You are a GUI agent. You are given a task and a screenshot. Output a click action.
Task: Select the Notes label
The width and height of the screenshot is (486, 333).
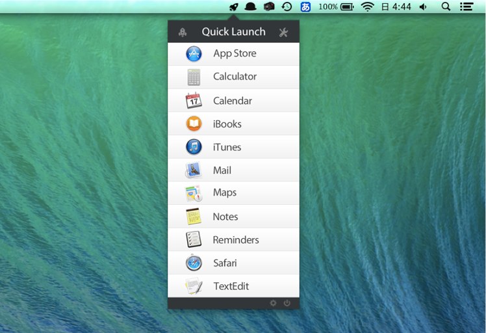pyautogui.click(x=225, y=217)
